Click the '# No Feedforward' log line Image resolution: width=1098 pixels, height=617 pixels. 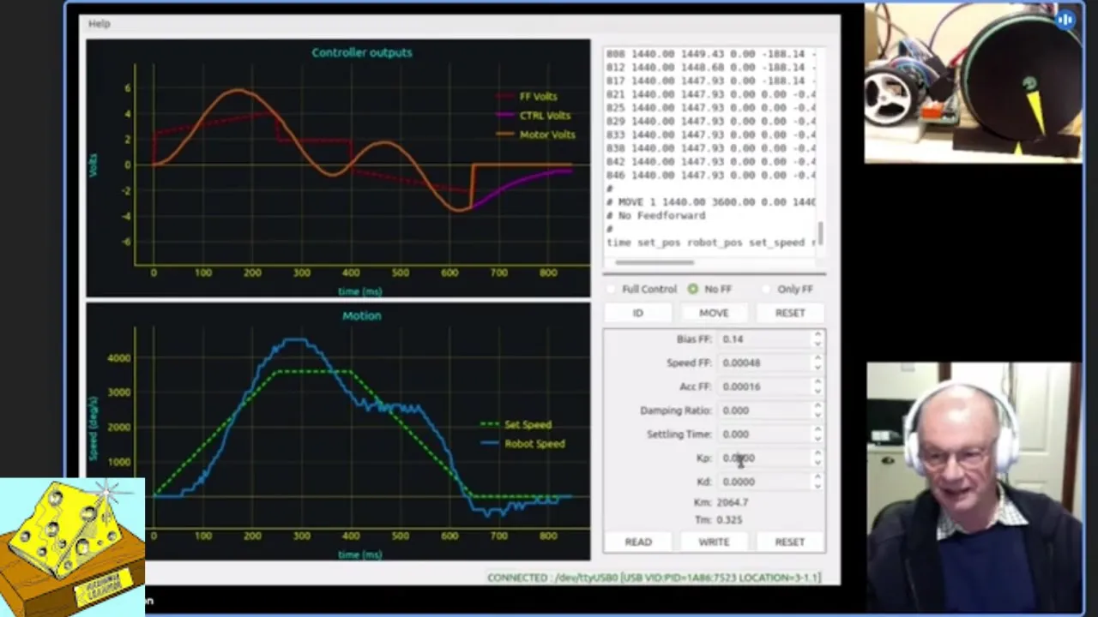[x=655, y=216]
